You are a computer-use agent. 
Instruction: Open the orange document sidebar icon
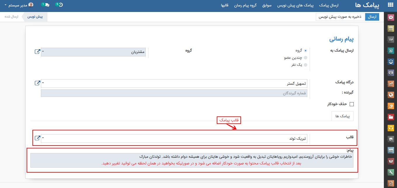(x=391, y=106)
